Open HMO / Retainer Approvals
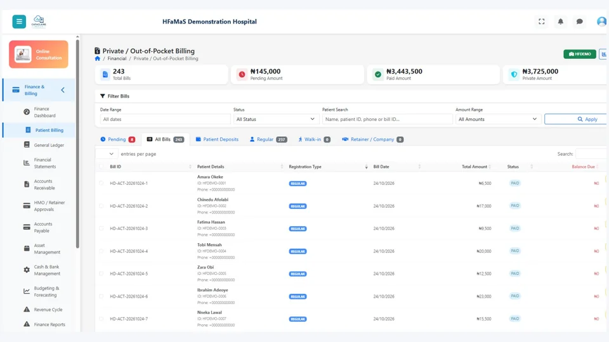609x342 pixels. coord(44,206)
